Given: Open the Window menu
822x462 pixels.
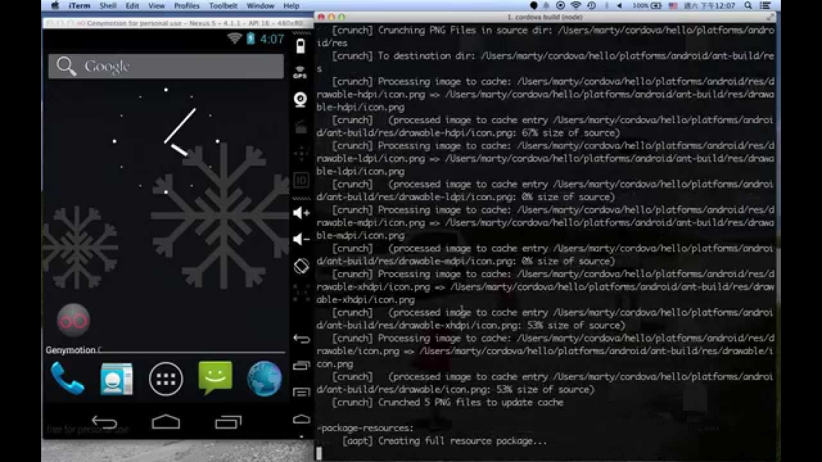Looking at the screenshot, I should pyautogui.click(x=260, y=6).
